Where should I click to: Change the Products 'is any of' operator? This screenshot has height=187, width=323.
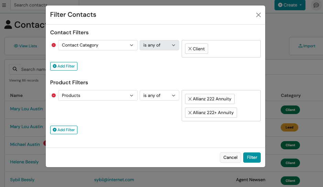point(159,95)
